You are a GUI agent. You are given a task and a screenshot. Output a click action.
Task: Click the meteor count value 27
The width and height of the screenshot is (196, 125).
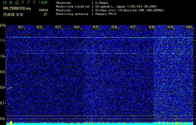45,15
